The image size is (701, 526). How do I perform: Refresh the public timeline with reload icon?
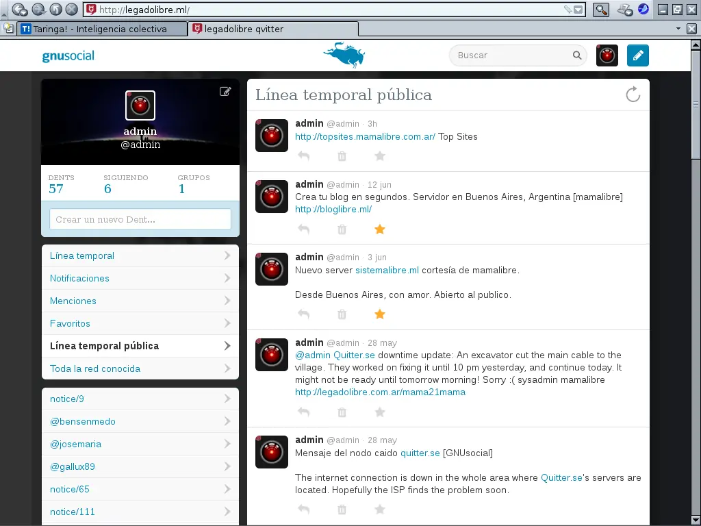pos(633,95)
